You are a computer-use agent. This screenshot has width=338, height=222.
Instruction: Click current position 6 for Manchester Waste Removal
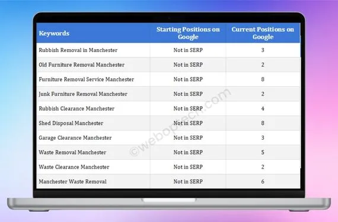point(263,182)
